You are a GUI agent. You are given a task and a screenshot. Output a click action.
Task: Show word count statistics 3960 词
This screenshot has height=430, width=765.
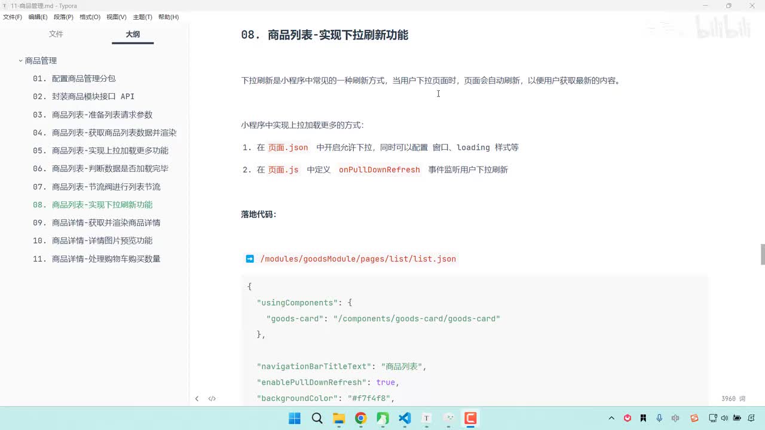tap(733, 398)
